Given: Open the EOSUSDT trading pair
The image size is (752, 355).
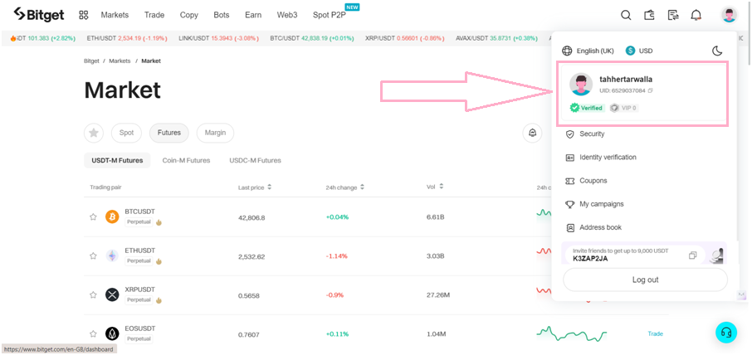Looking at the screenshot, I should (139, 328).
